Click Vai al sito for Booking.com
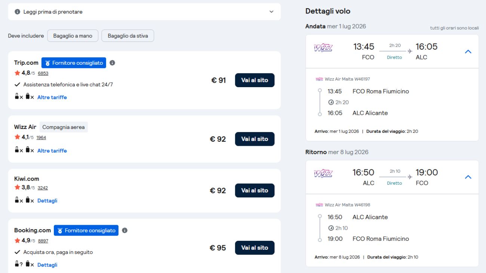Image resolution: width=486 pixels, height=273 pixels. click(x=255, y=248)
